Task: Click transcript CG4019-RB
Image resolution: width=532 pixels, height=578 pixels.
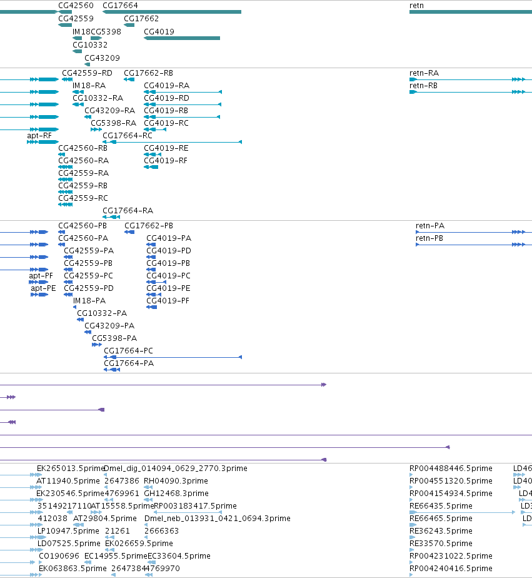Action: click(x=166, y=111)
